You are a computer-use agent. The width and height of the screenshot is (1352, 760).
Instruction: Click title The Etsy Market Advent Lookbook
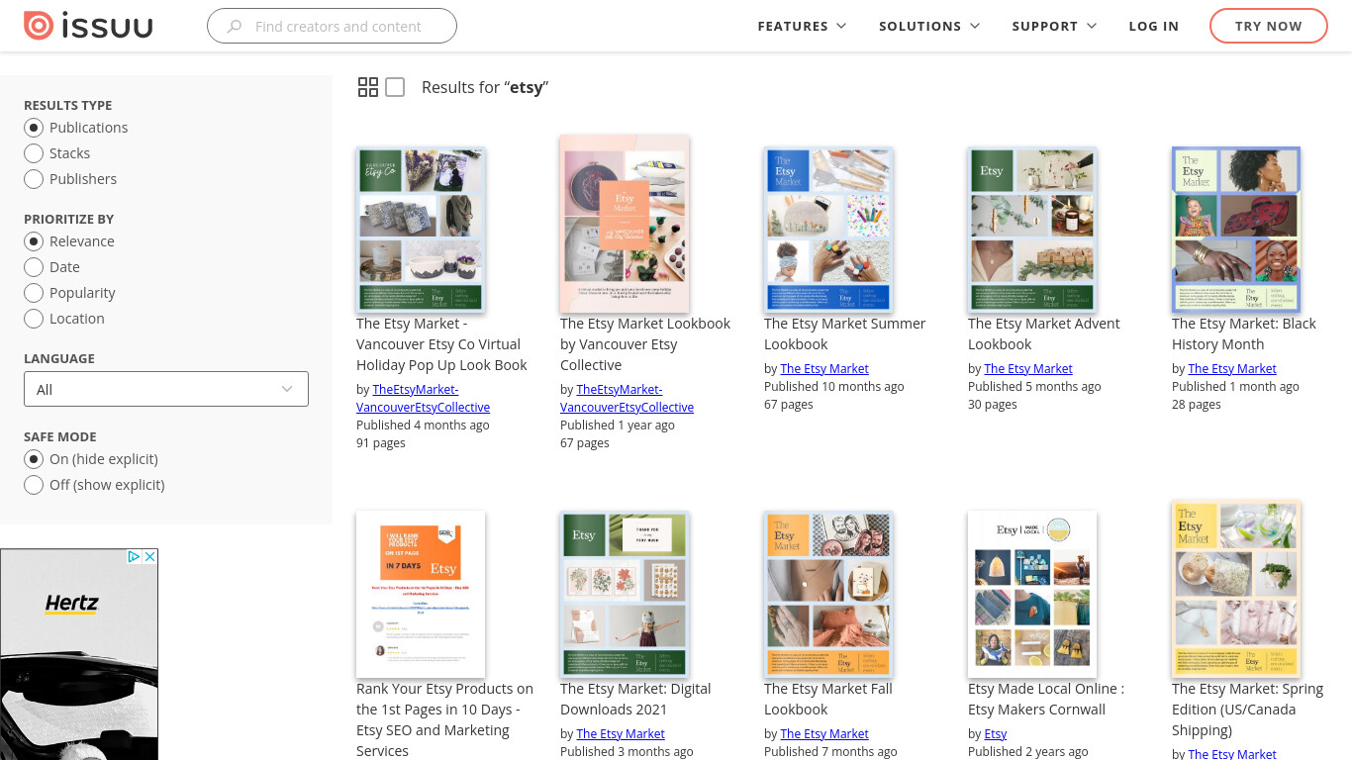point(1044,333)
